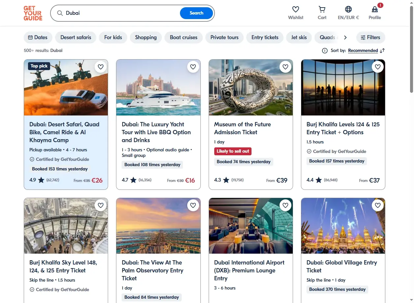This screenshot has height=303, width=414.
Task: Select the Jet skis category chip
Action: point(299,38)
